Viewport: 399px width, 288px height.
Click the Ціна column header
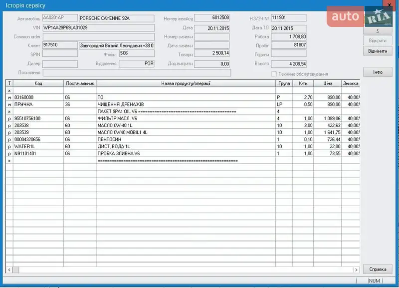tap(327, 83)
